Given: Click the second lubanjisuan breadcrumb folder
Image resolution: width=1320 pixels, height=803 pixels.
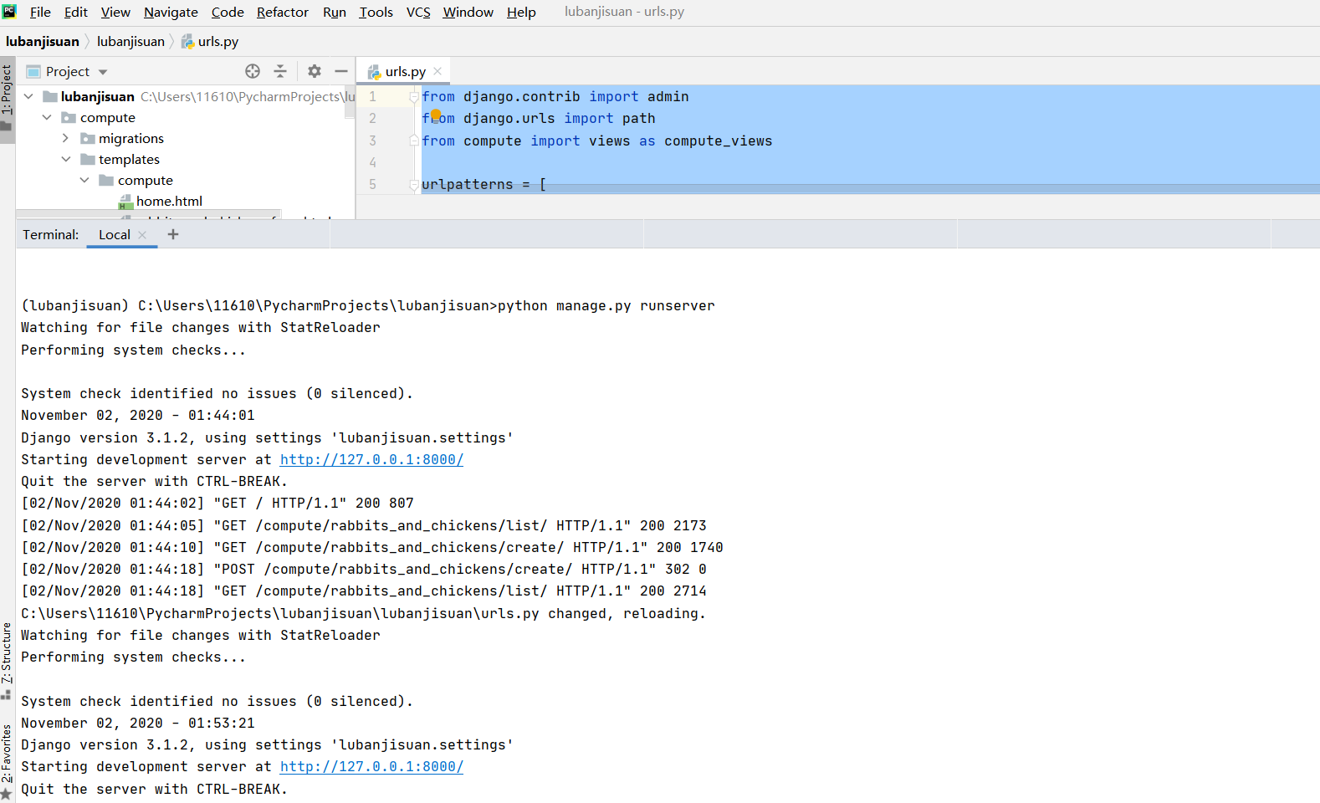Looking at the screenshot, I should [130, 41].
